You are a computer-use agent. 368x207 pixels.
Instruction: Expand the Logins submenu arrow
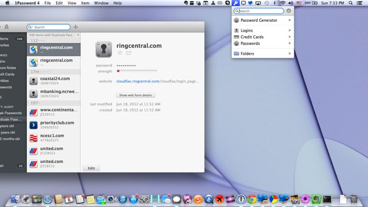tap(290, 30)
